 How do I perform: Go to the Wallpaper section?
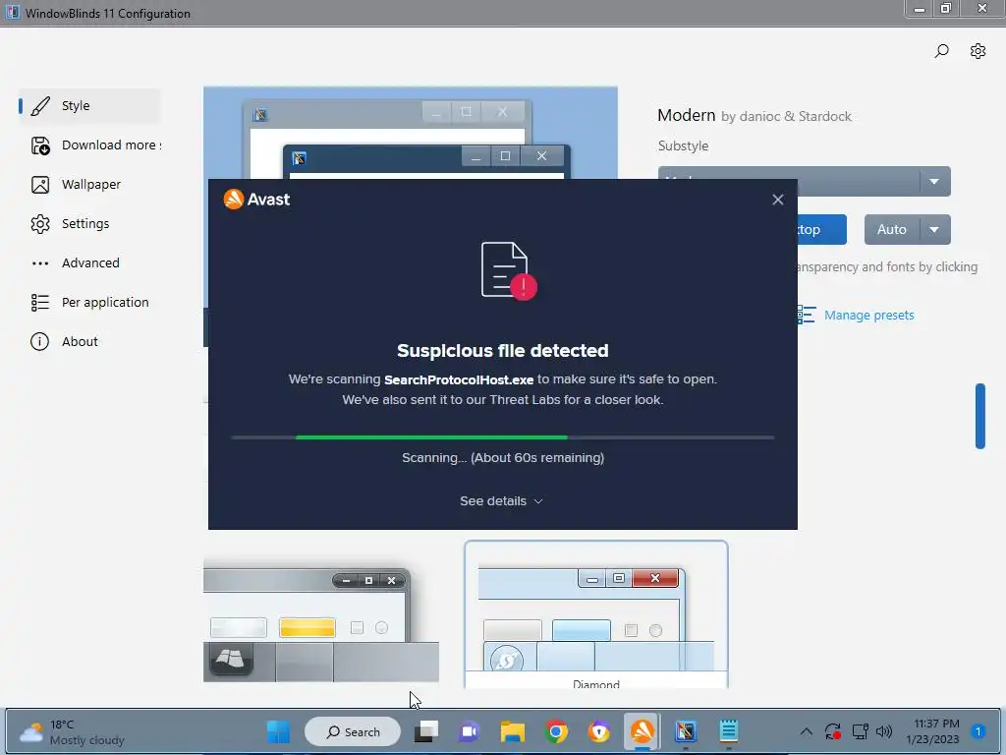click(x=89, y=184)
